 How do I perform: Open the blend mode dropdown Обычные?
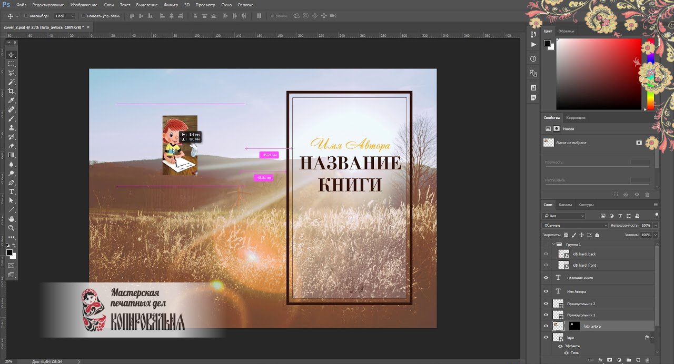[575, 225]
